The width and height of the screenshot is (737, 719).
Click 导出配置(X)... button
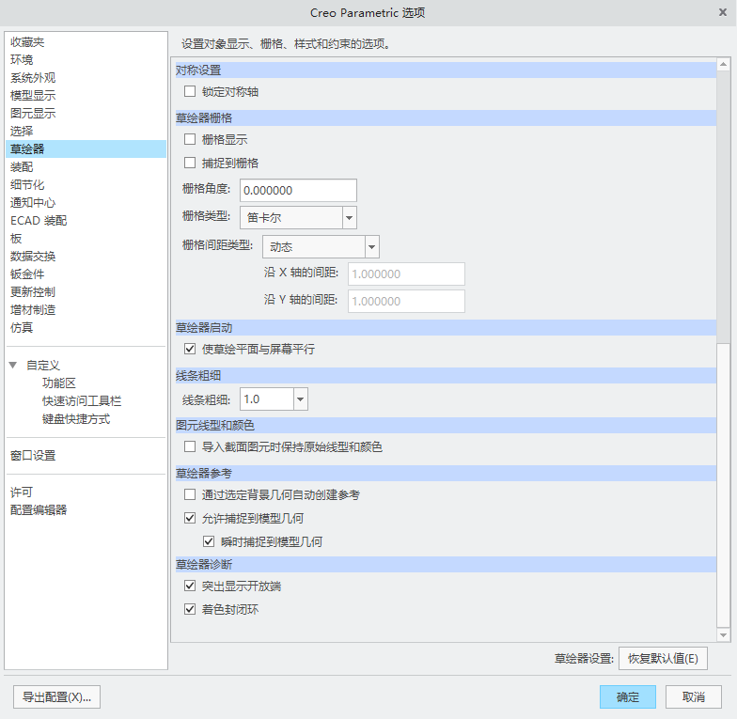(56, 697)
